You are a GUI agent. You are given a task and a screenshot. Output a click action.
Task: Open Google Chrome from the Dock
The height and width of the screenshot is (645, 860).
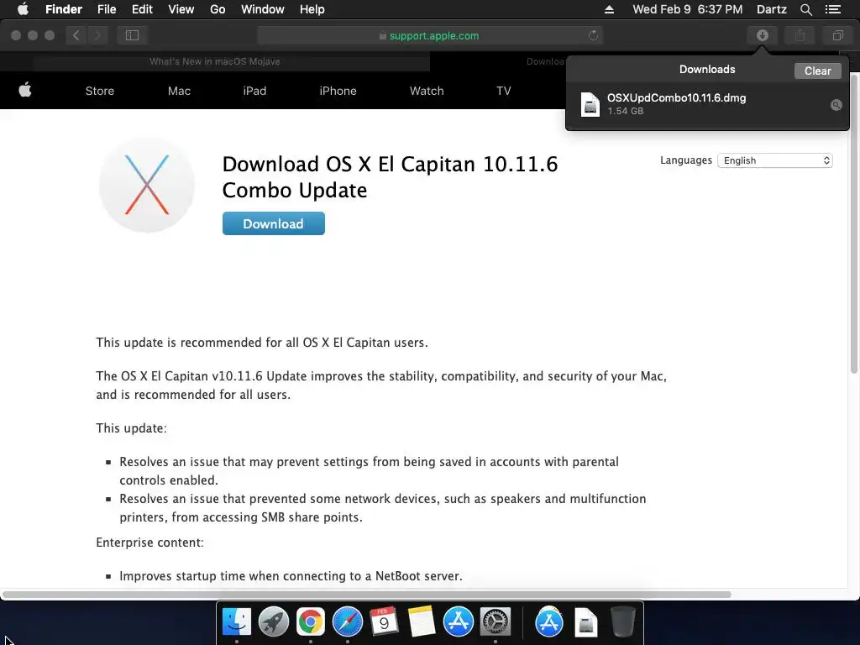point(311,622)
